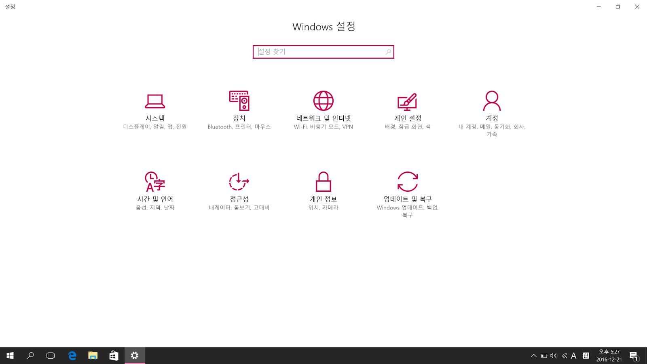Click the magnifier icon in the settings search box
The width and height of the screenshot is (647, 364).
[x=388, y=52]
